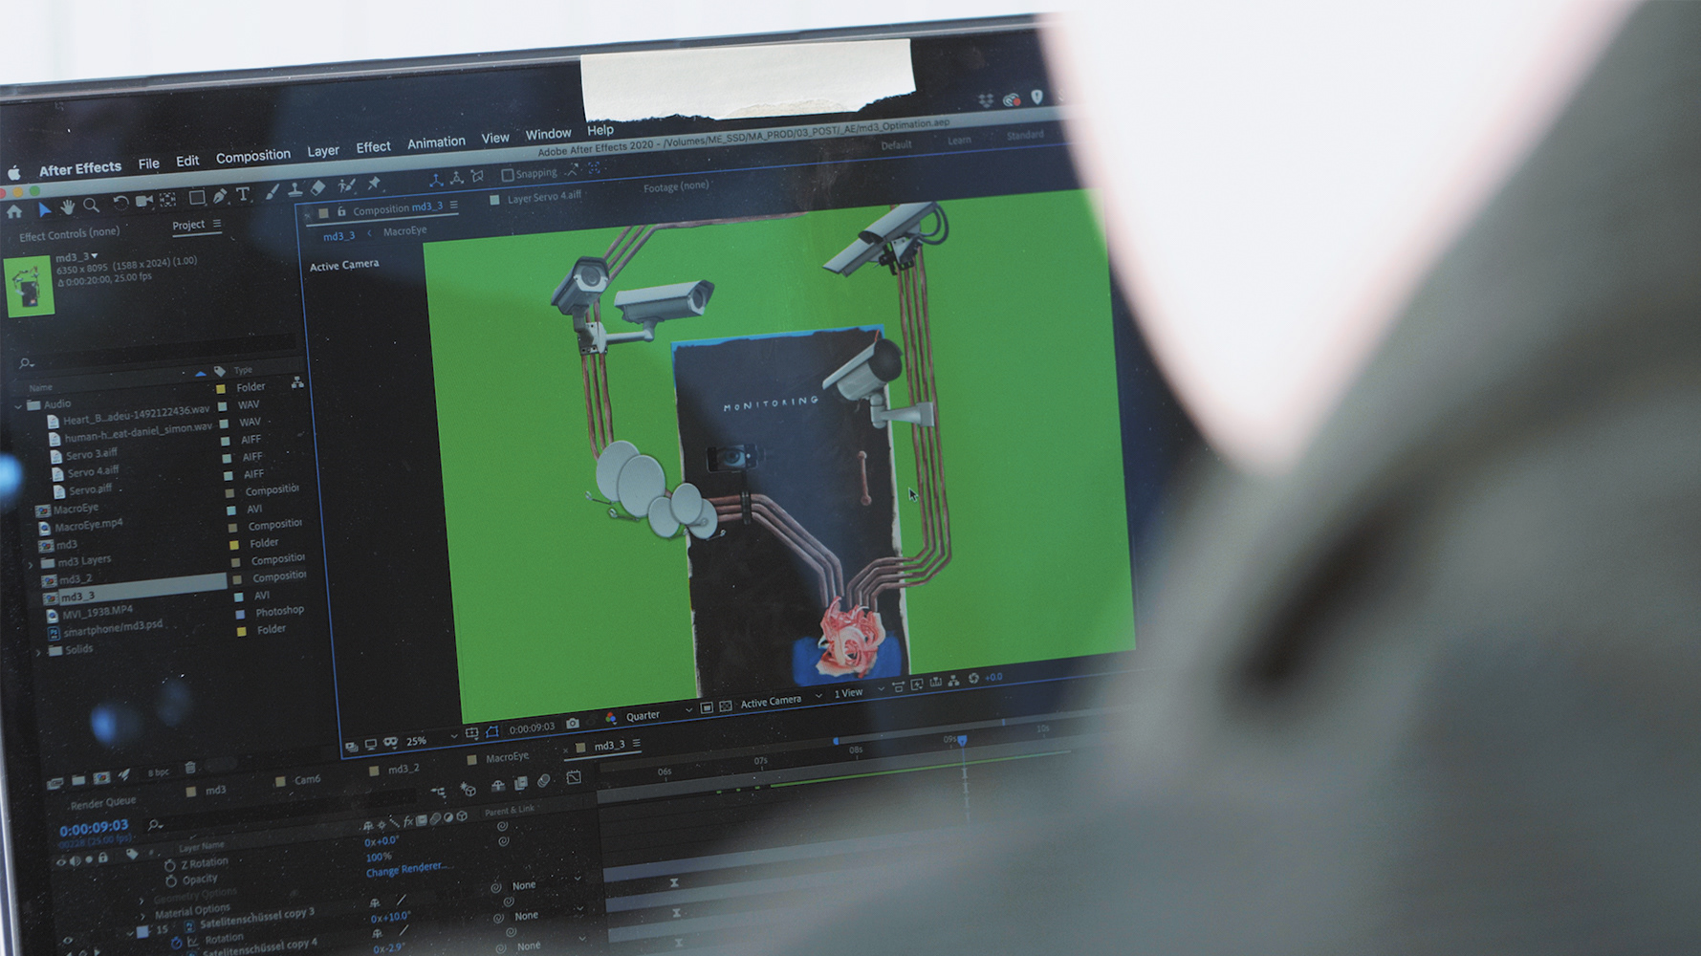Take a snapshot with the camera icon
1701x956 pixels.
click(x=573, y=724)
